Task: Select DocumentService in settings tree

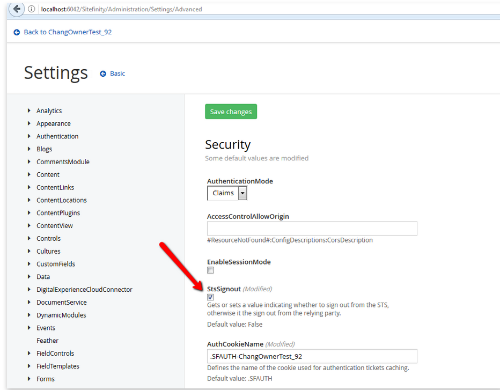Action: click(x=62, y=303)
